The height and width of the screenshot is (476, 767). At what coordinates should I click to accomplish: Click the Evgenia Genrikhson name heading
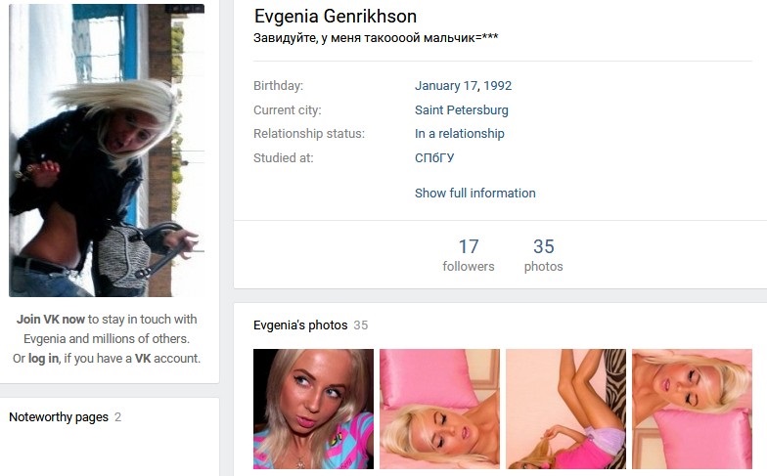(336, 16)
